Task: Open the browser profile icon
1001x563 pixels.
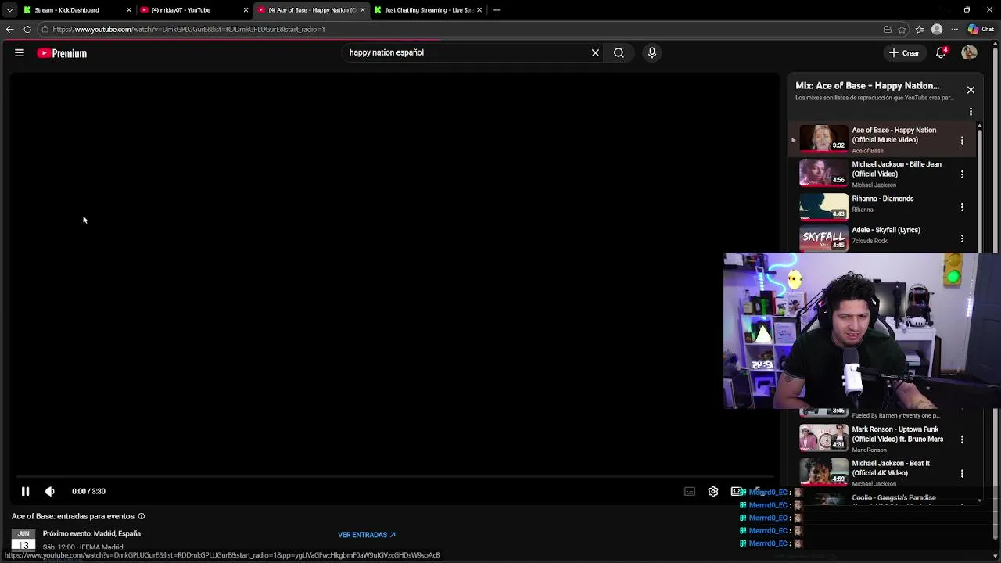Action: [937, 30]
